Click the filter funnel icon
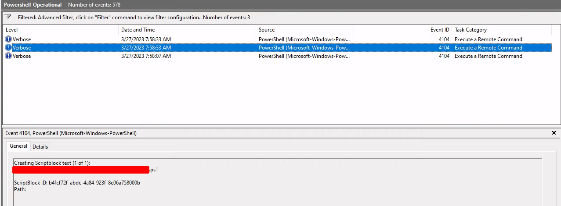Viewport: 561px width, 206px height. (8, 18)
